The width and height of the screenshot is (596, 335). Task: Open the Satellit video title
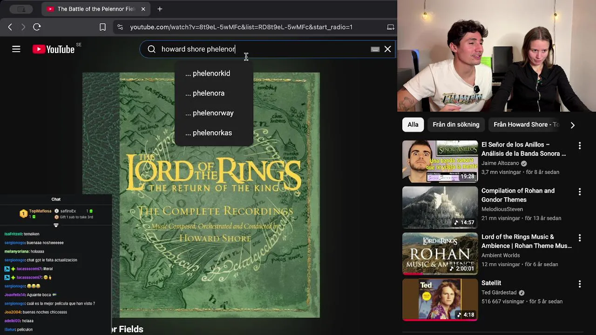(x=491, y=283)
